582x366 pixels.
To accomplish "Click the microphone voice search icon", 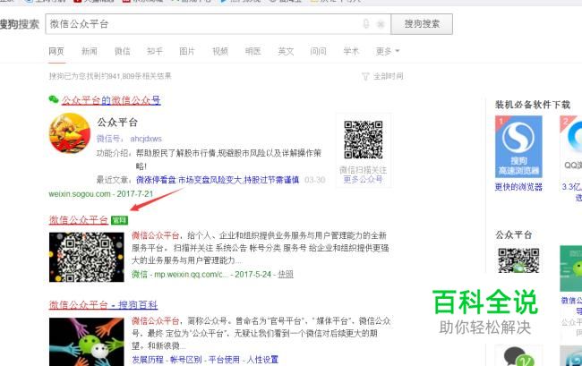I will pos(366,24).
